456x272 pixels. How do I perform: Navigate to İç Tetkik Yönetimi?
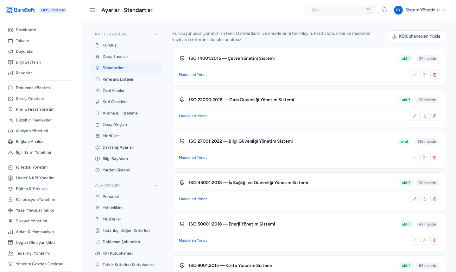(41, 167)
